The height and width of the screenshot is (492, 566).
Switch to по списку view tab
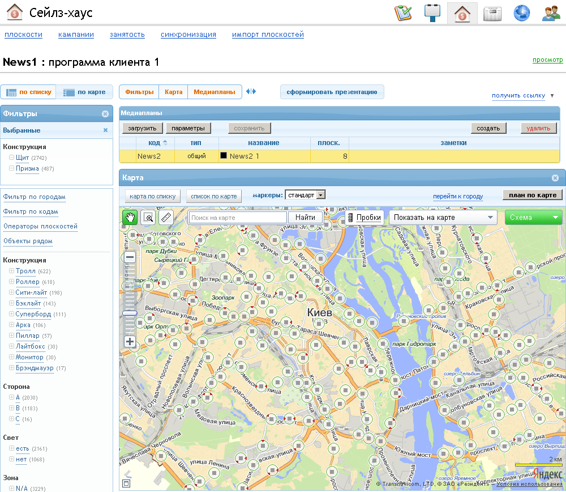(x=28, y=92)
